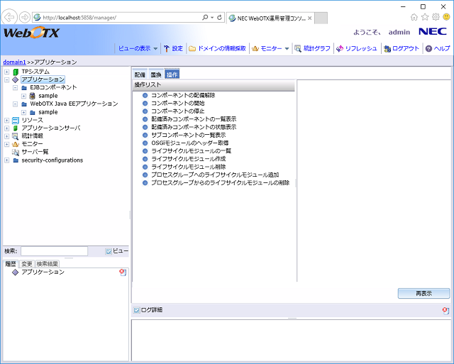Screen dimensions: 454x364
Task: Toggle the ログ詳細 checkbox
Action: (136, 310)
